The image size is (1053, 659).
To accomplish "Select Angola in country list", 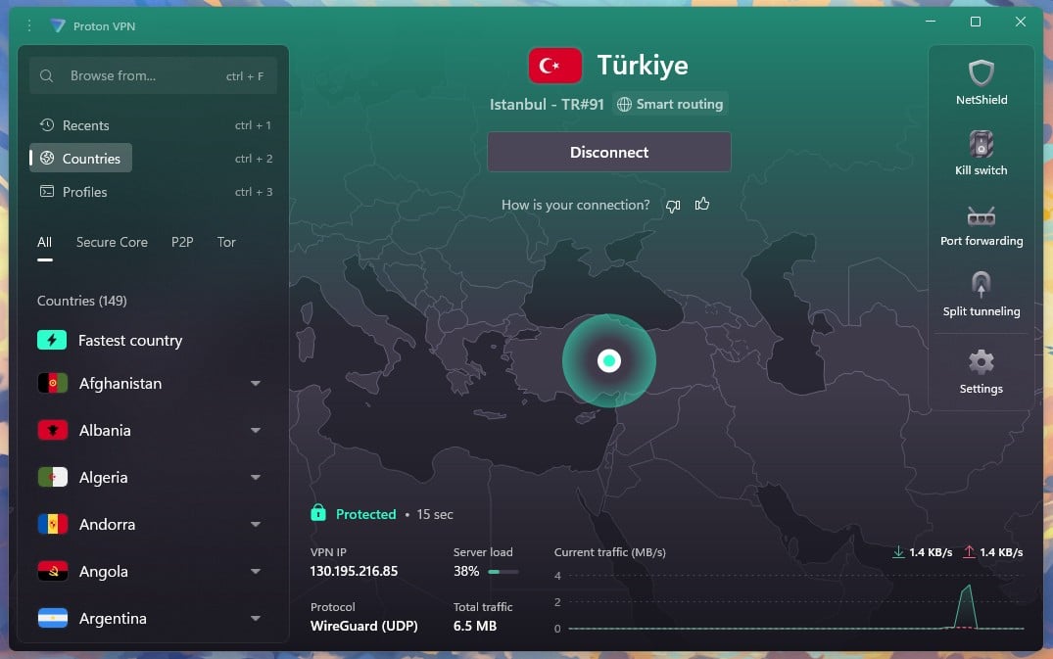I will (x=104, y=571).
